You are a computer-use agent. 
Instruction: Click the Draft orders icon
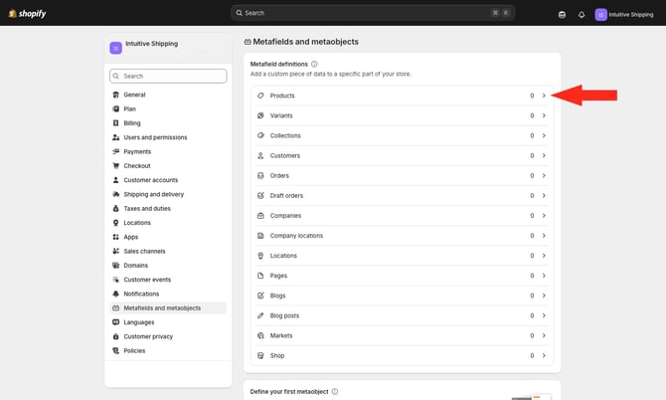[x=260, y=196]
